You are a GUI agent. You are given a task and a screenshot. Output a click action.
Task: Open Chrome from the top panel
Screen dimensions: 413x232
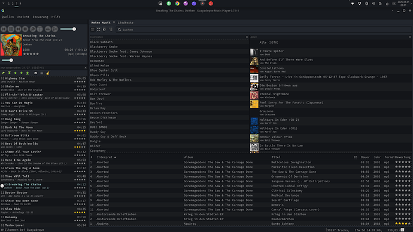(x=177, y=4)
